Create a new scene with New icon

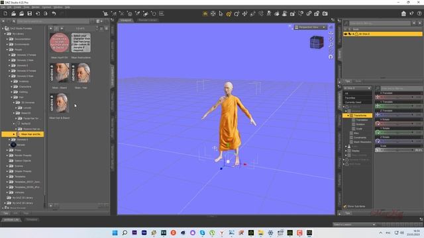coord(5,13)
